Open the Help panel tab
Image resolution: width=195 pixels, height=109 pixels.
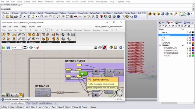coord(187,23)
